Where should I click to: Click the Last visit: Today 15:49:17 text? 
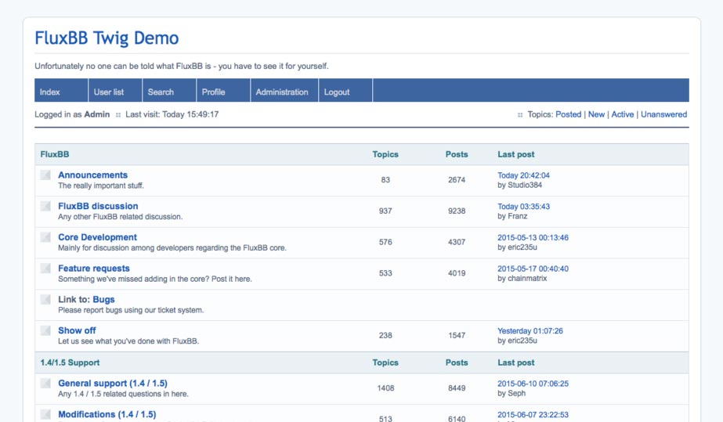click(172, 114)
